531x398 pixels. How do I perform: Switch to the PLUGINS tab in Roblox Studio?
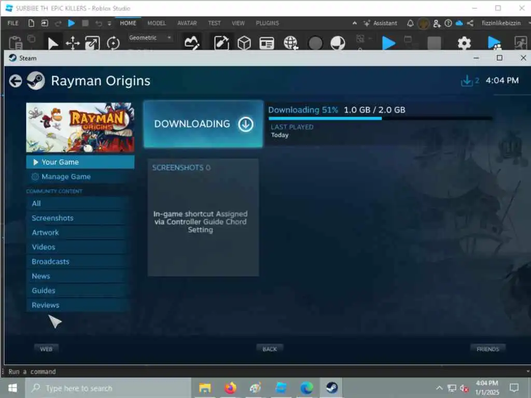tap(267, 23)
